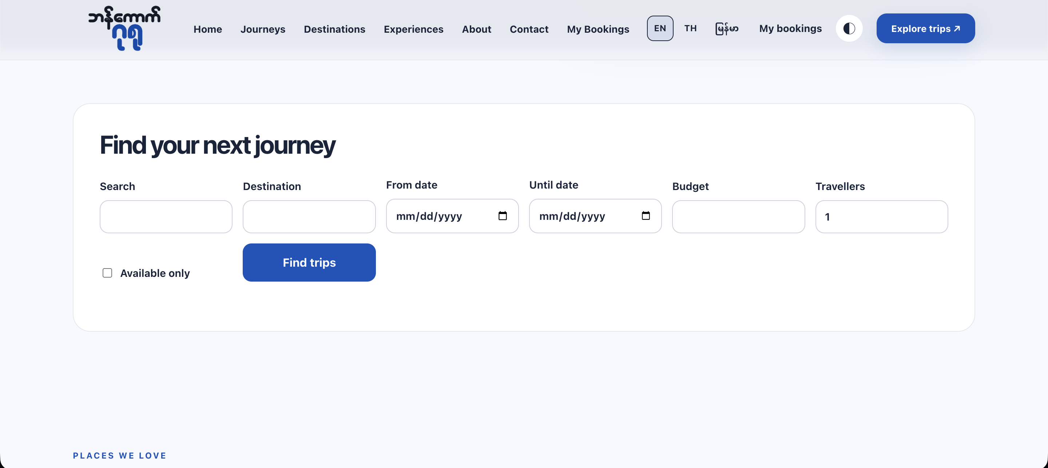This screenshot has height=468, width=1048.
Task: Open the Experiences nav item
Action: coord(413,29)
